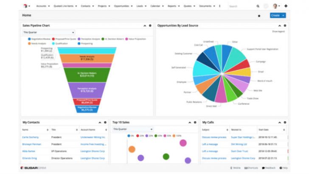This screenshot has height=174, width=309.
Task: Open Super Star Holdings related link
Action: click(x=243, y=137)
